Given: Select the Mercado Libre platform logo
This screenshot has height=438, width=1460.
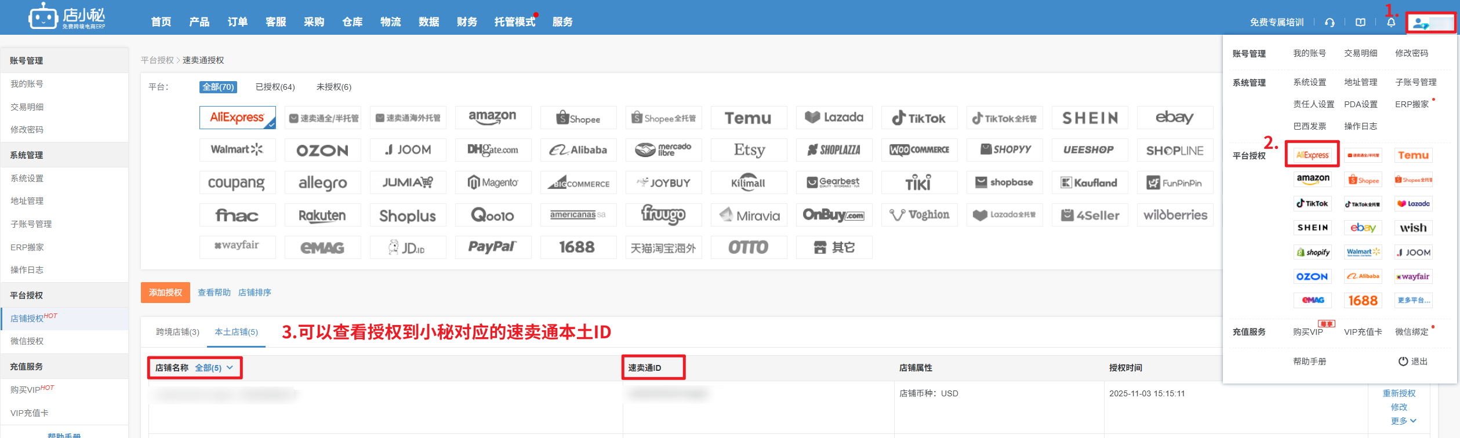Looking at the screenshot, I should point(663,150).
